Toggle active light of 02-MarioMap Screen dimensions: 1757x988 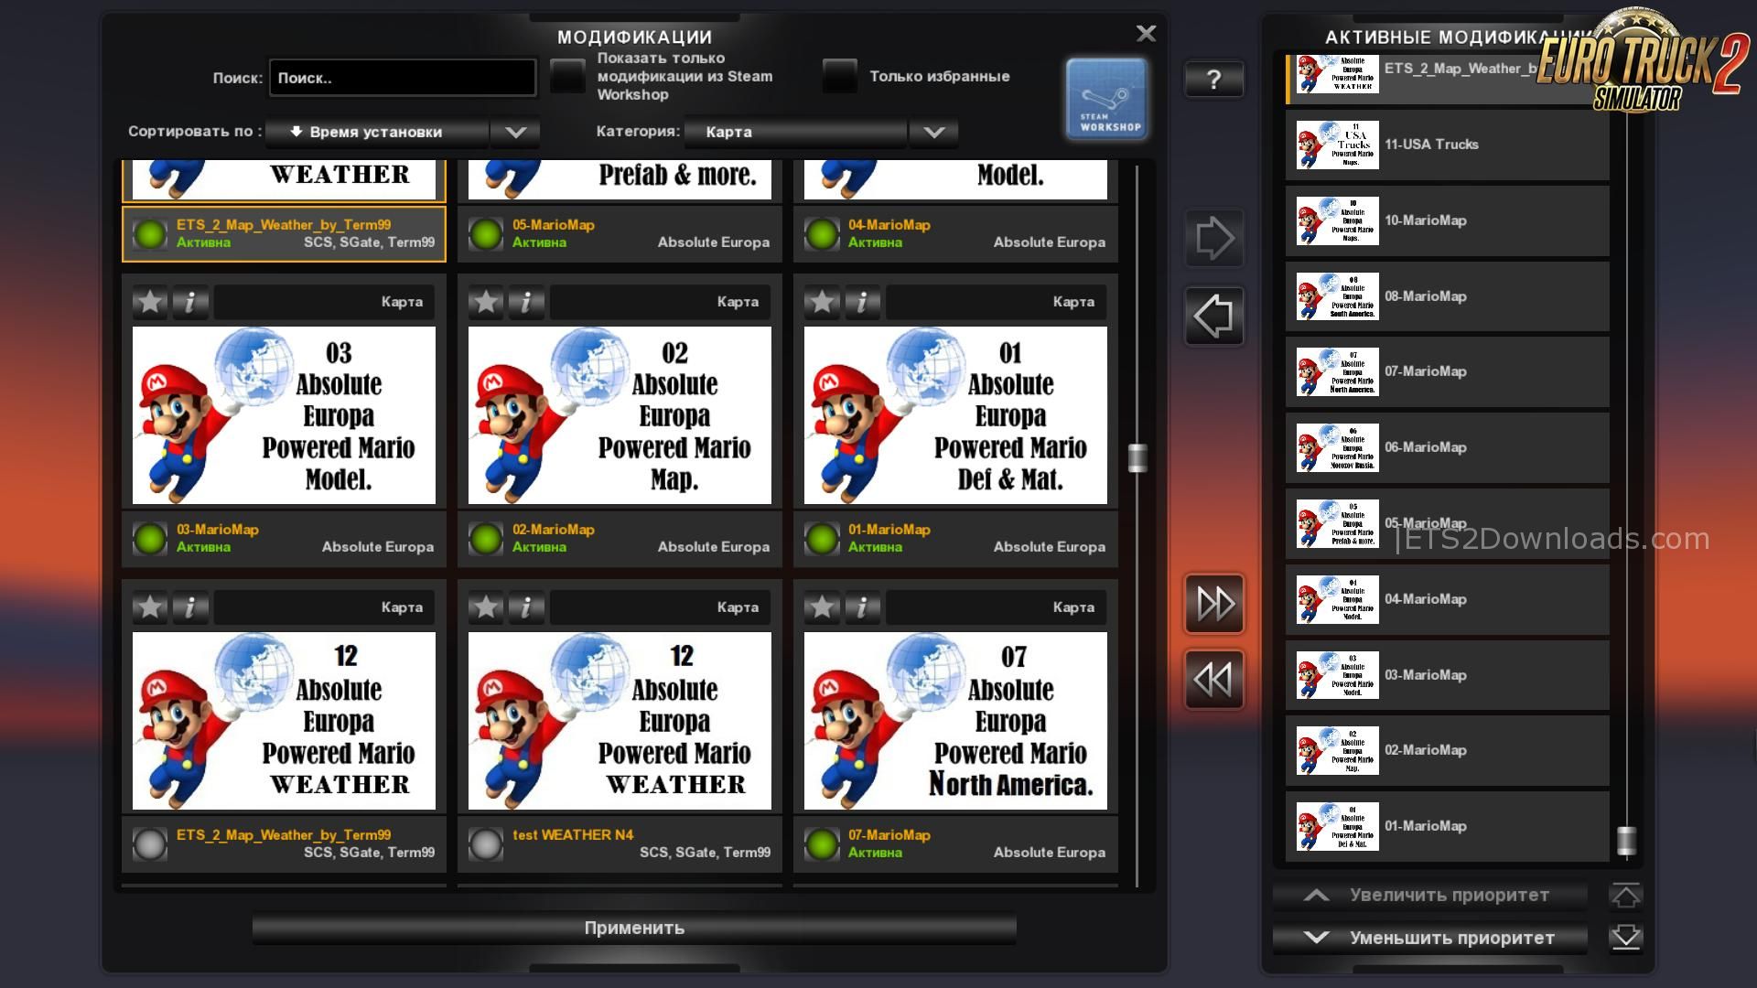pos(486,539)
